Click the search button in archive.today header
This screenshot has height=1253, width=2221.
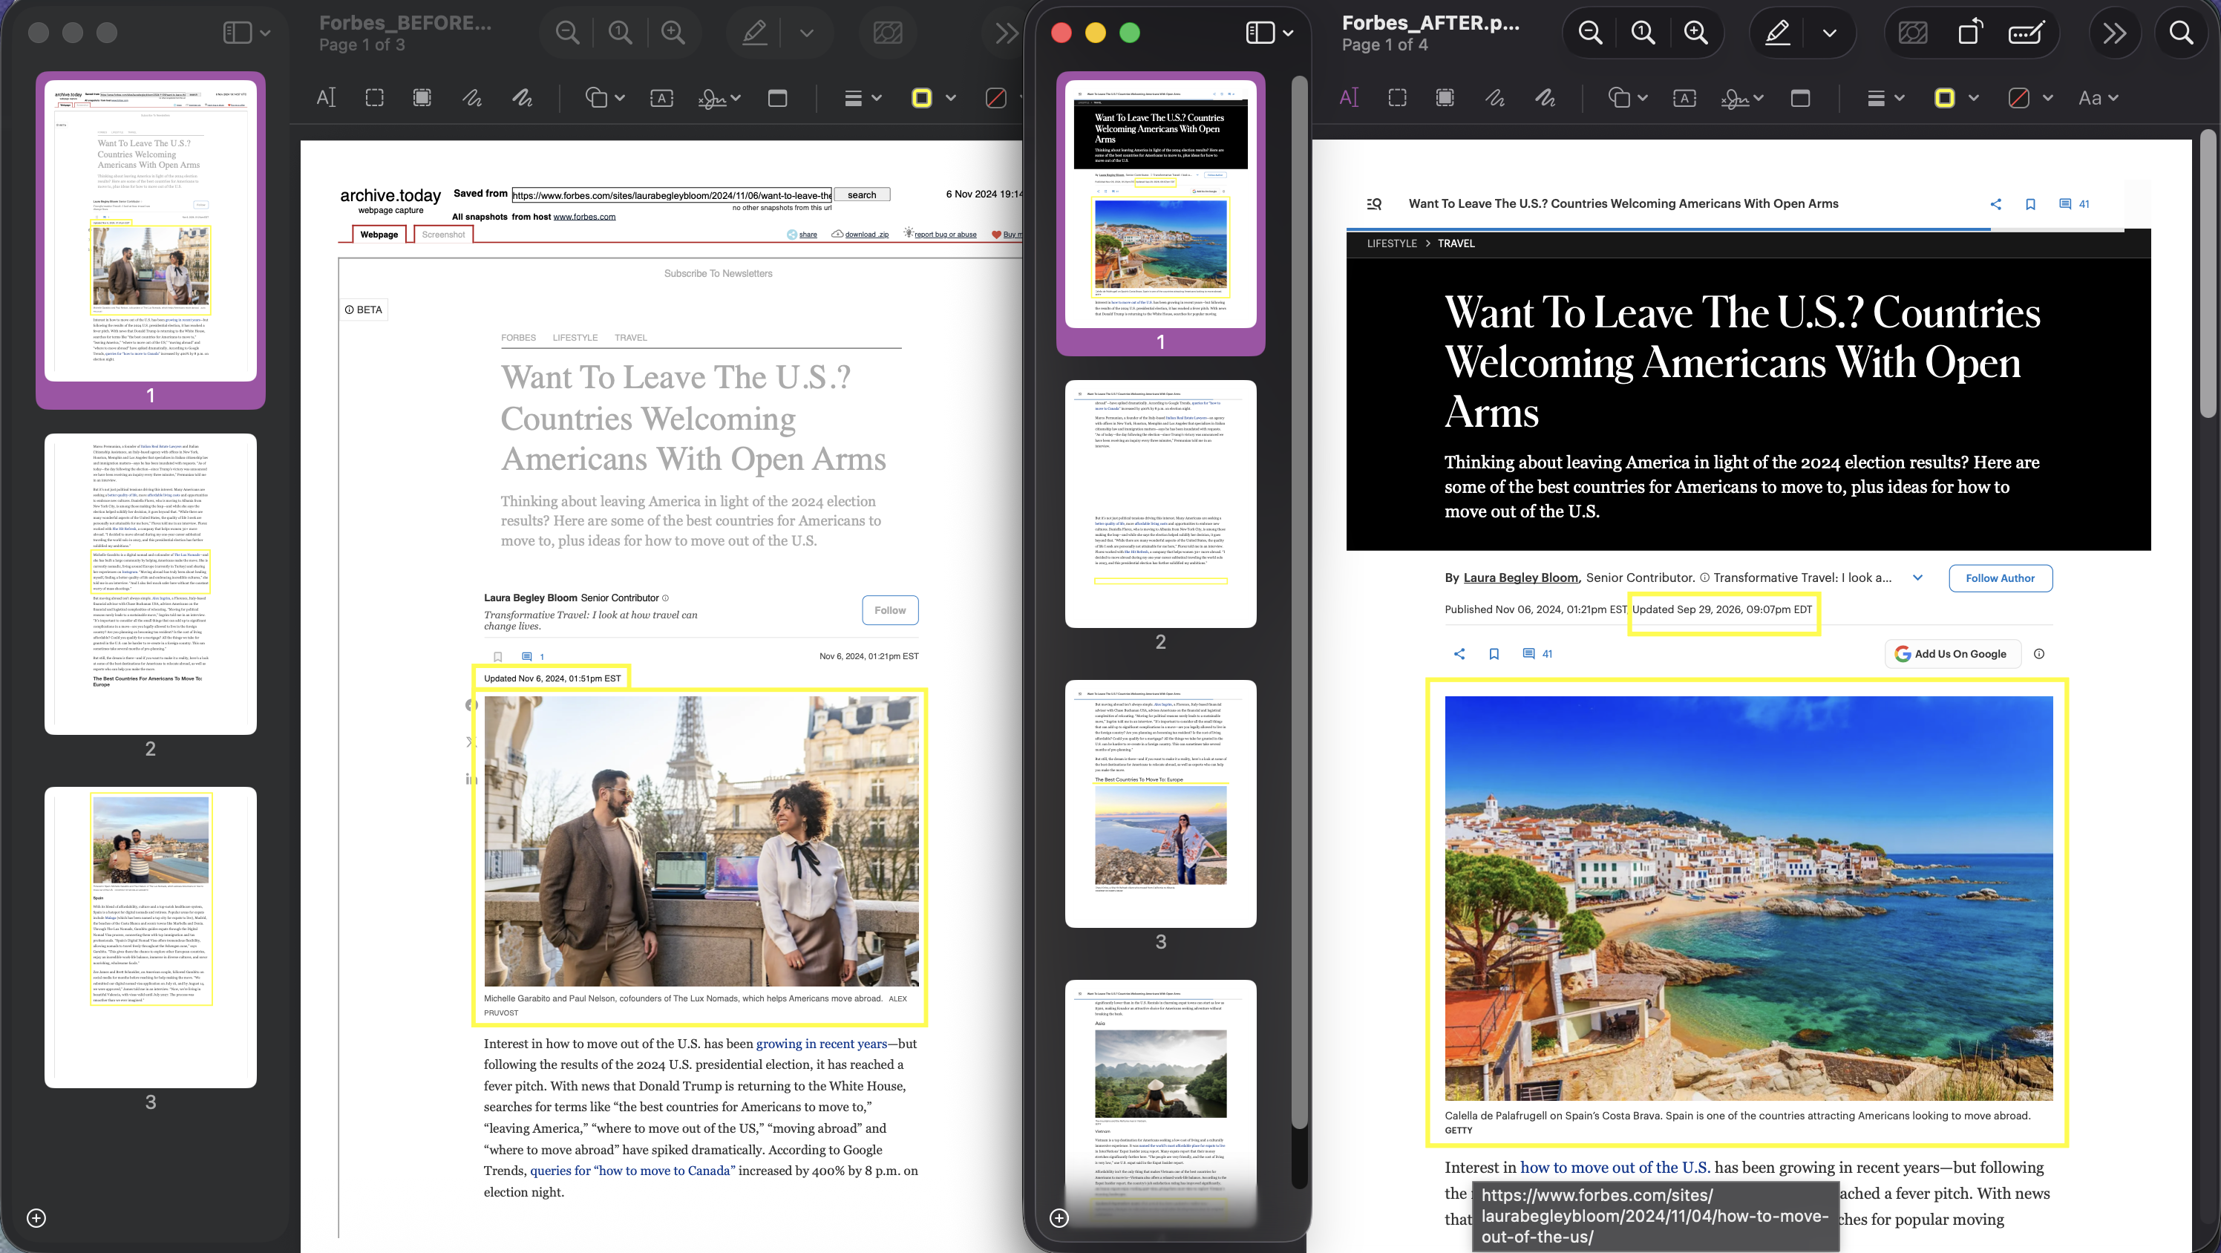tap(861, 195)
